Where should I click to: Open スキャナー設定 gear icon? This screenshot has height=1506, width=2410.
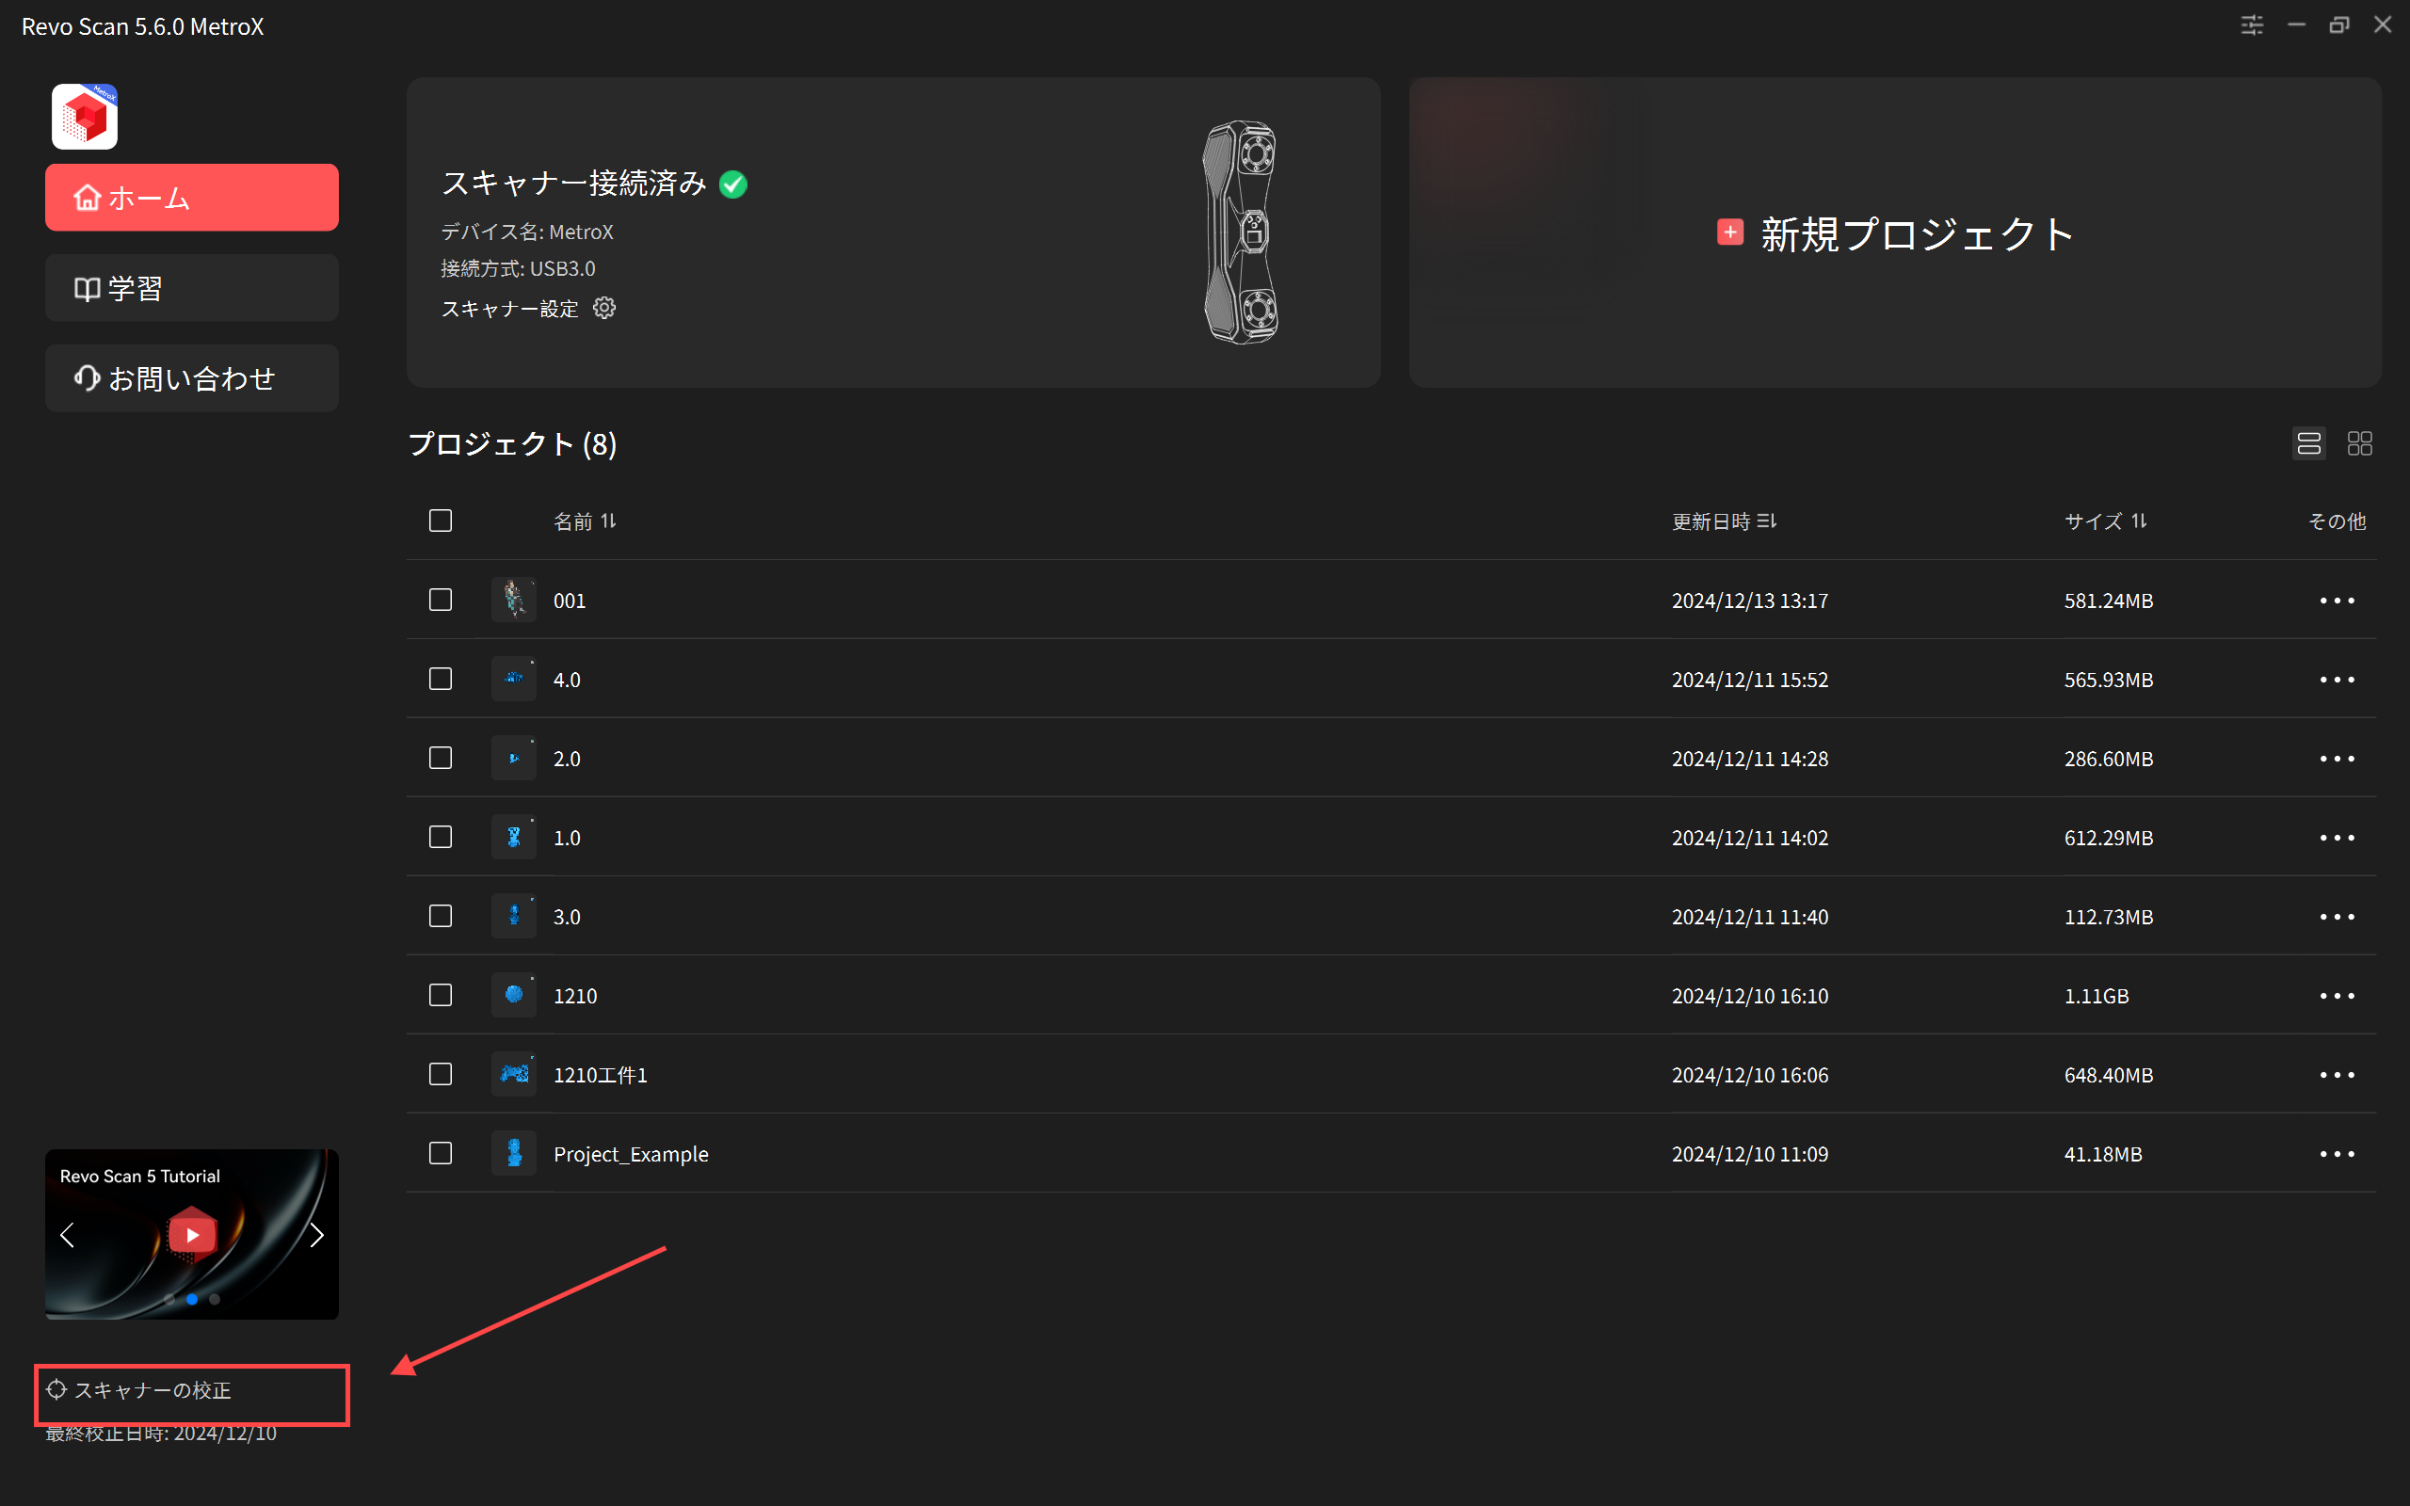[x=604, y=308]
